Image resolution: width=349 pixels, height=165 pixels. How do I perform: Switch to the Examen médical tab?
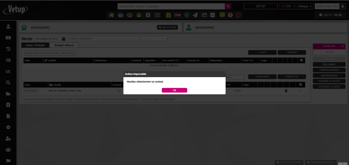(x=64, y=45)
